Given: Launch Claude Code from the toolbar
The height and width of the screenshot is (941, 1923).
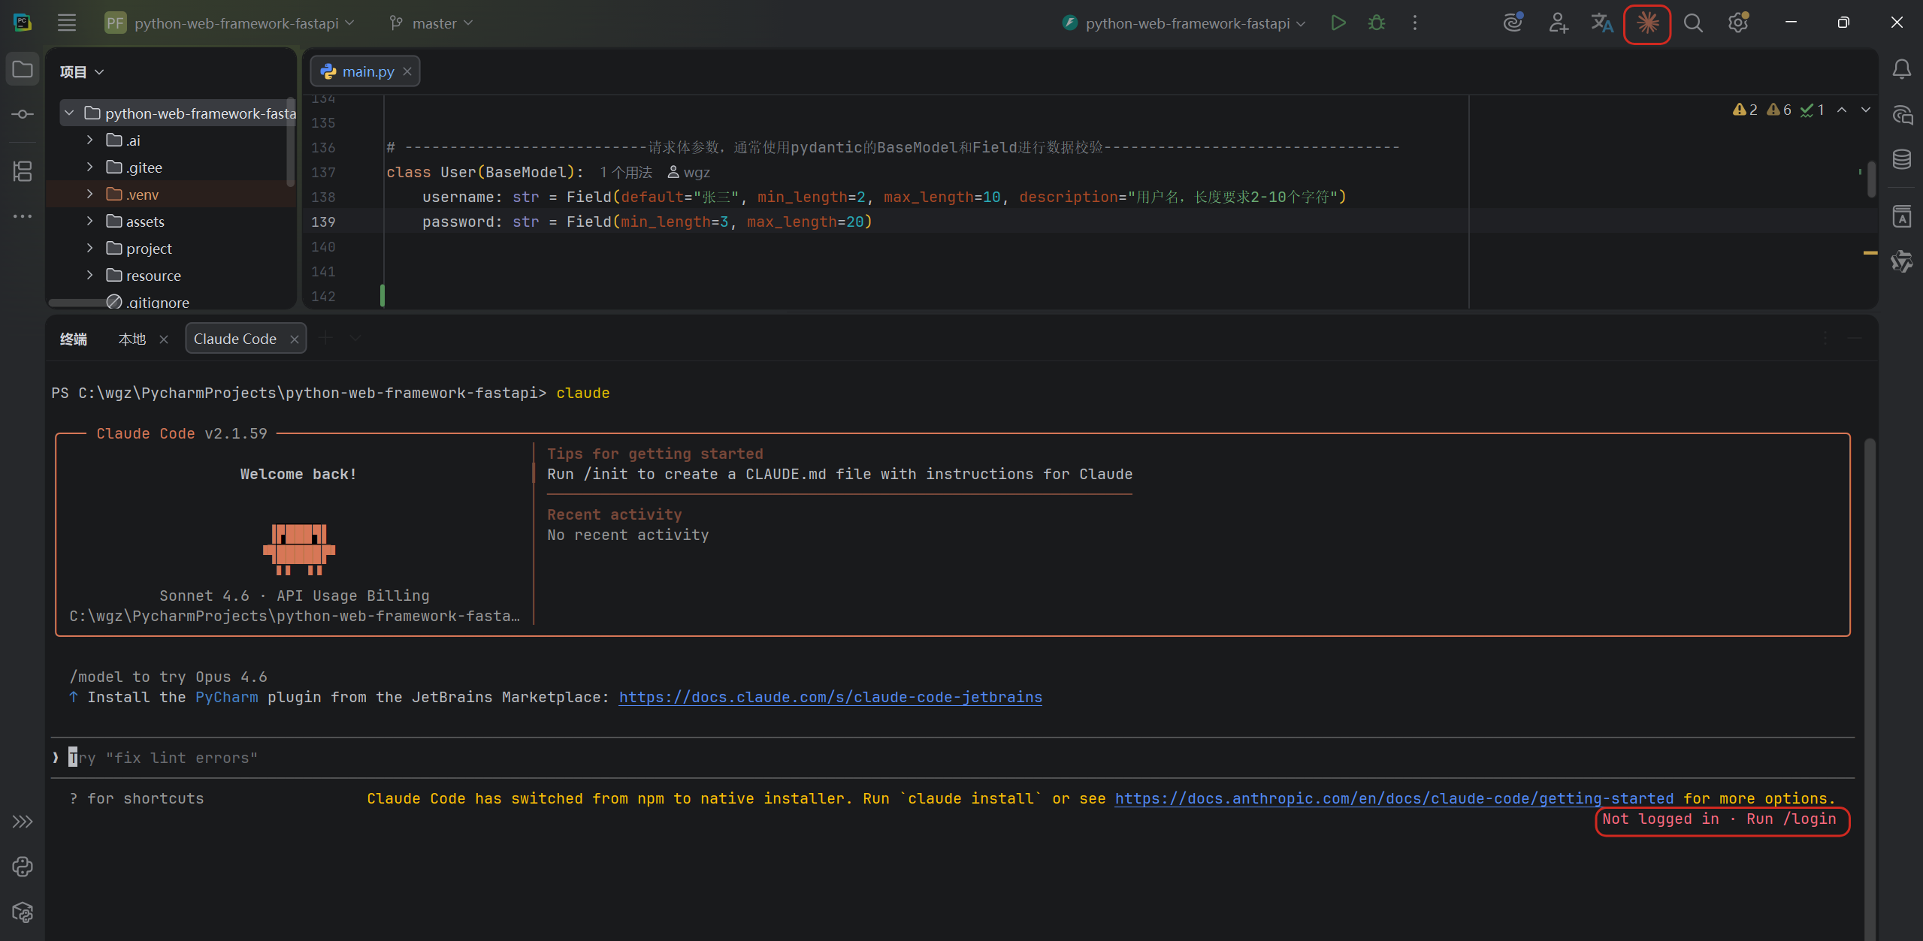Looking at the screenshot, I should (1647, 23).
